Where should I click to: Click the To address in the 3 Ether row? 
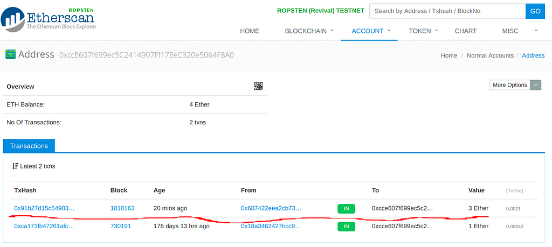402,208
